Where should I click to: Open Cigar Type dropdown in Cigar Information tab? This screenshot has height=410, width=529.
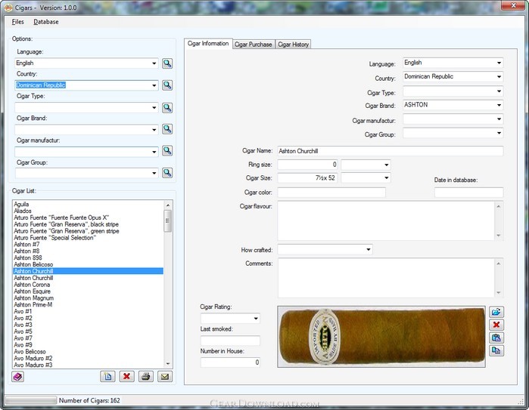499,91
